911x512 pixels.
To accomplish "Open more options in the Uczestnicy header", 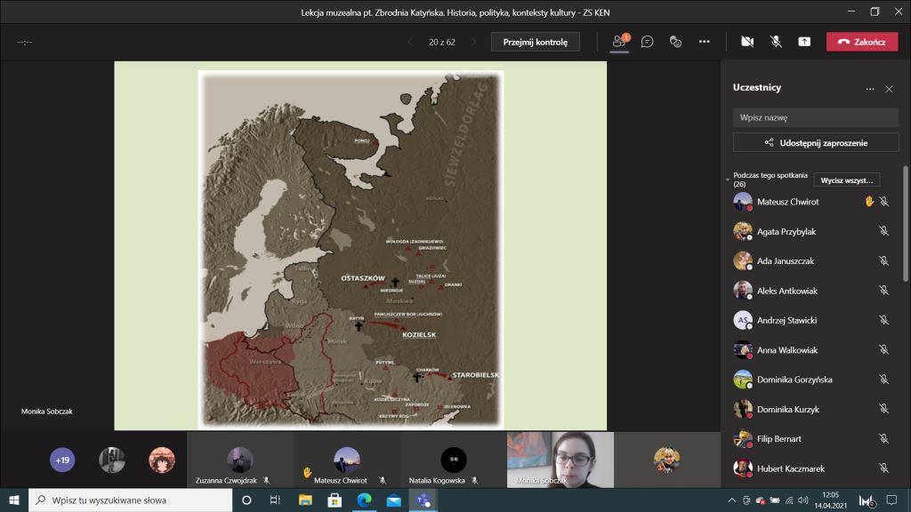I will coord(870,89).
